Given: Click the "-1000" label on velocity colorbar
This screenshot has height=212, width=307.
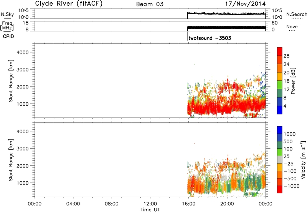Looking at the screenshot, I should [292, 186].
